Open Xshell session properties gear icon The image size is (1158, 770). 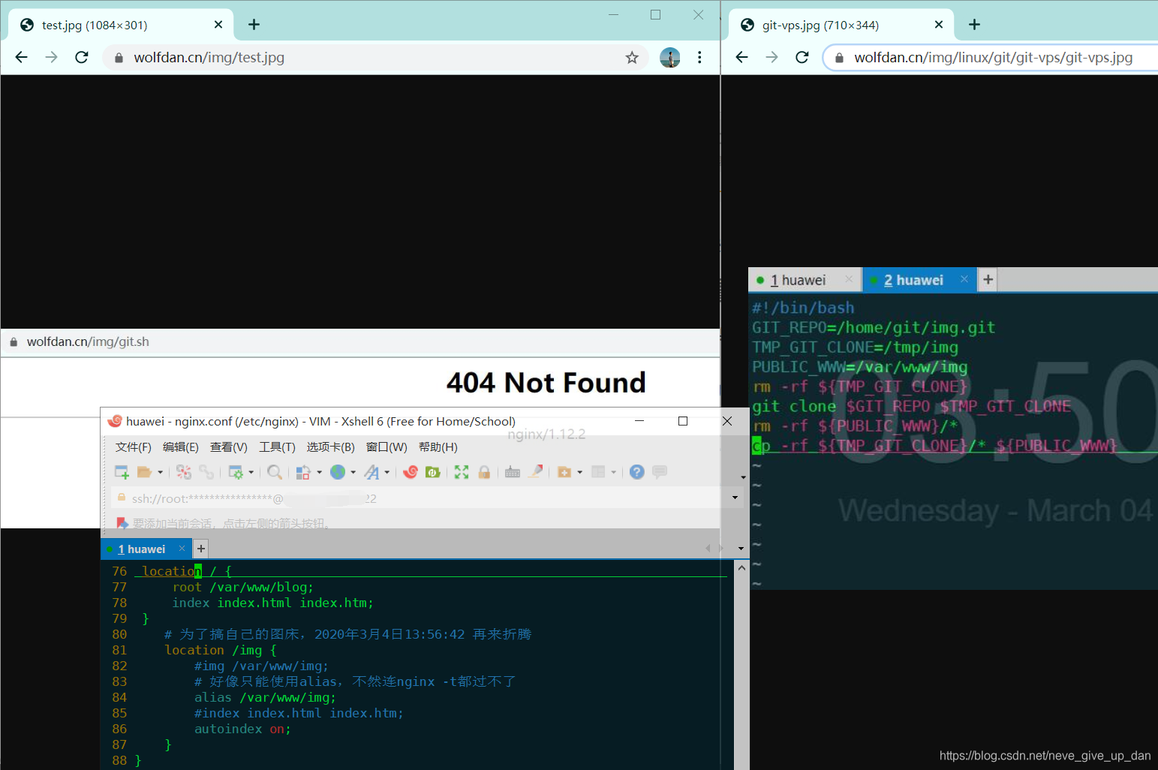click(236, 472)
